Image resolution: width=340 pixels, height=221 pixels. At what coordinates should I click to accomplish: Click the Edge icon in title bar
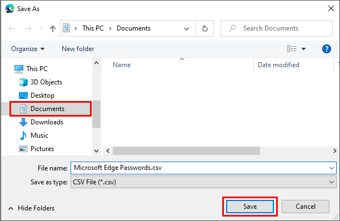click(10, 9)
